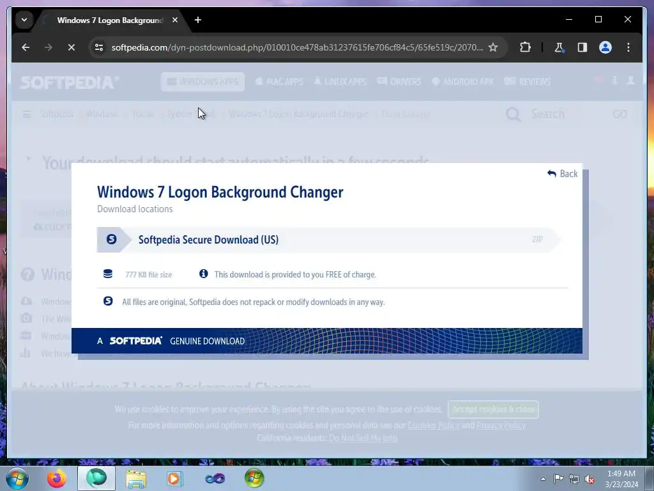Click the user account icon in Softpedia header

(x=630, y=81)
